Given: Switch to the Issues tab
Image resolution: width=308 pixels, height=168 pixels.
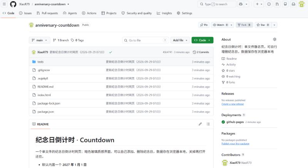Looking at the screenshot, I should point(25,13).
